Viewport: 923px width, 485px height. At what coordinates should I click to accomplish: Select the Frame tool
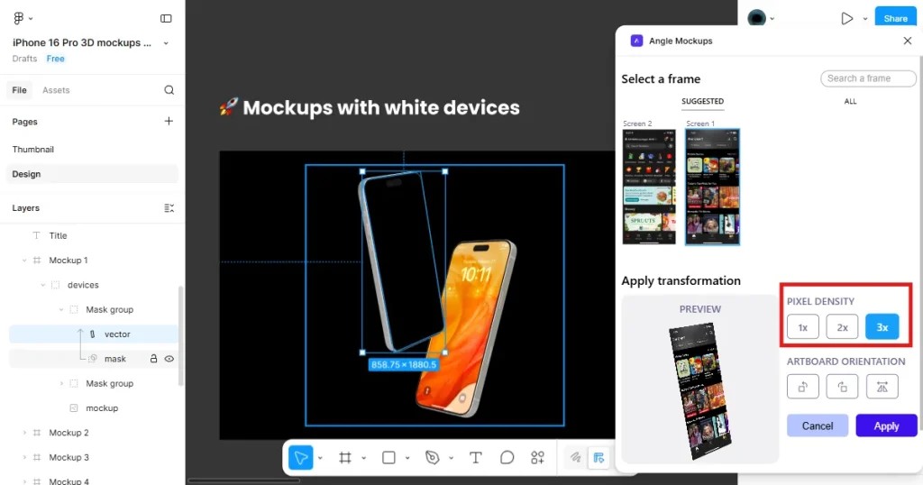(345, 457)
